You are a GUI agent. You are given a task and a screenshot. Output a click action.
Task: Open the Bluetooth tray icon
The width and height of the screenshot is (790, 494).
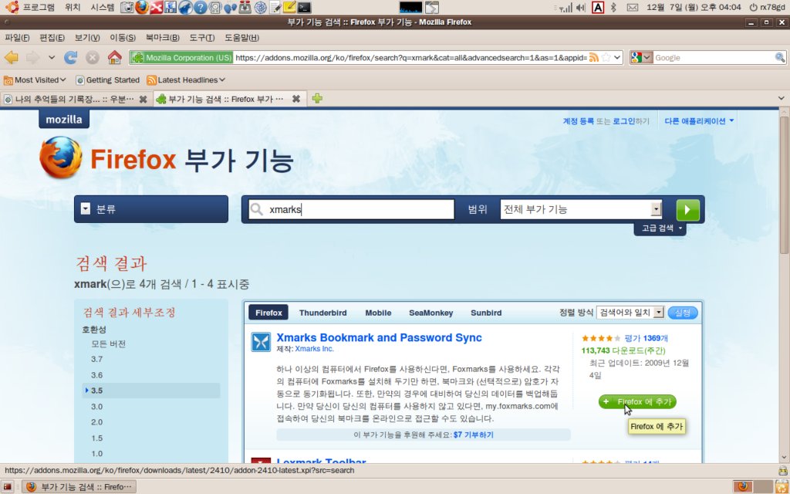pos(613,7)
